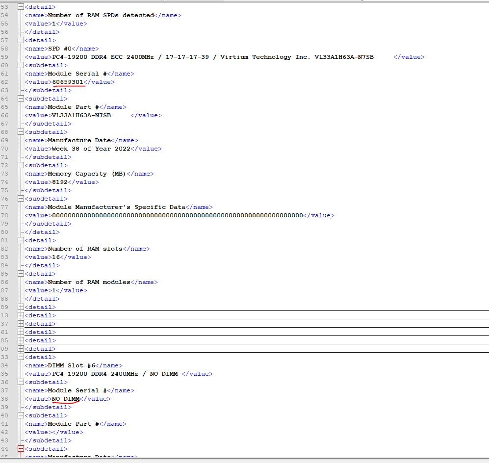Click the closing </subdetail> tag on line 63

tap(48, 90)
